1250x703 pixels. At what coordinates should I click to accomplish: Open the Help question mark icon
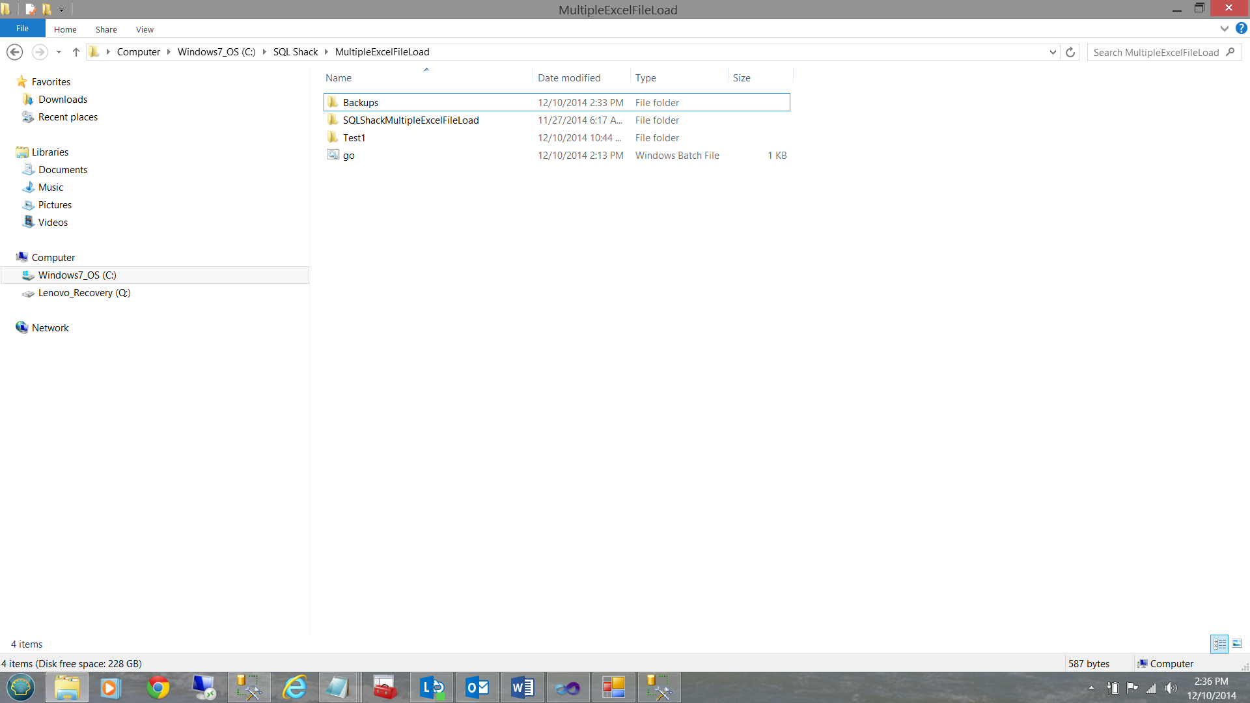tap(1242, 28)
